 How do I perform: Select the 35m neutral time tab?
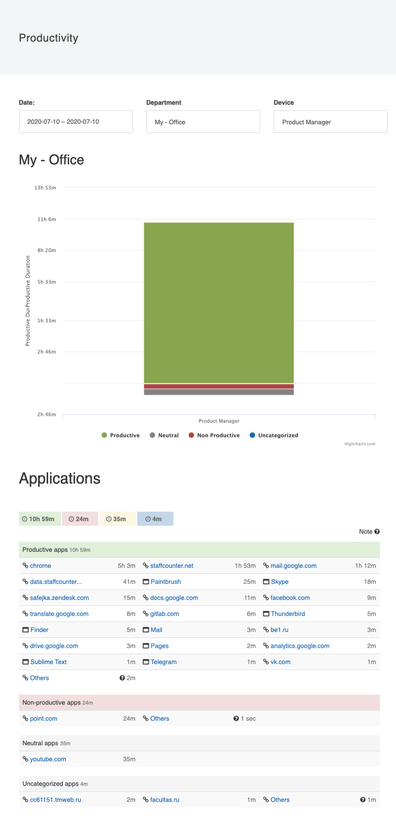pyautogui.click(x=117, y=519)
